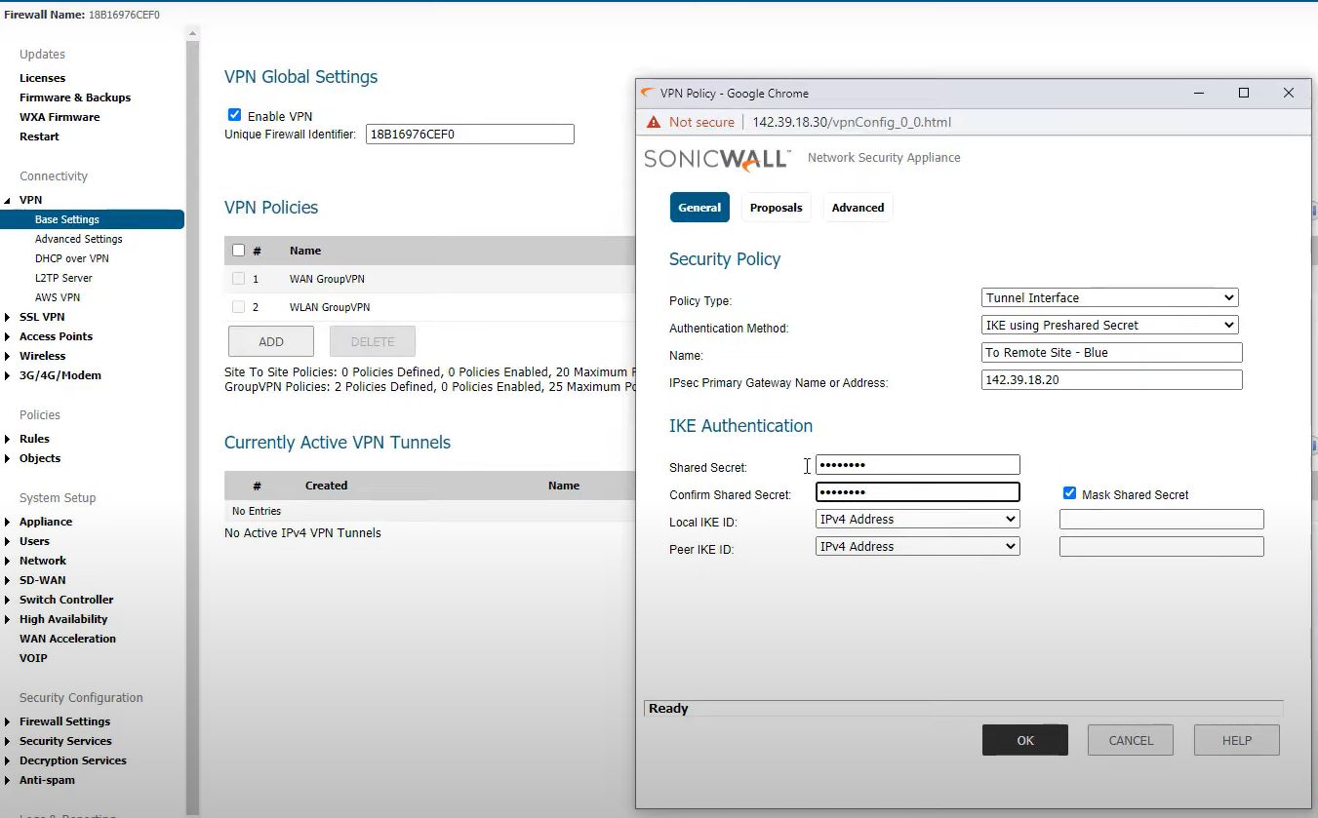Image resolution: width=1318 pixels, height=818 pixels.
Task: Expand the SSL VPN tree arrow
Action: [x=9, y=317]
